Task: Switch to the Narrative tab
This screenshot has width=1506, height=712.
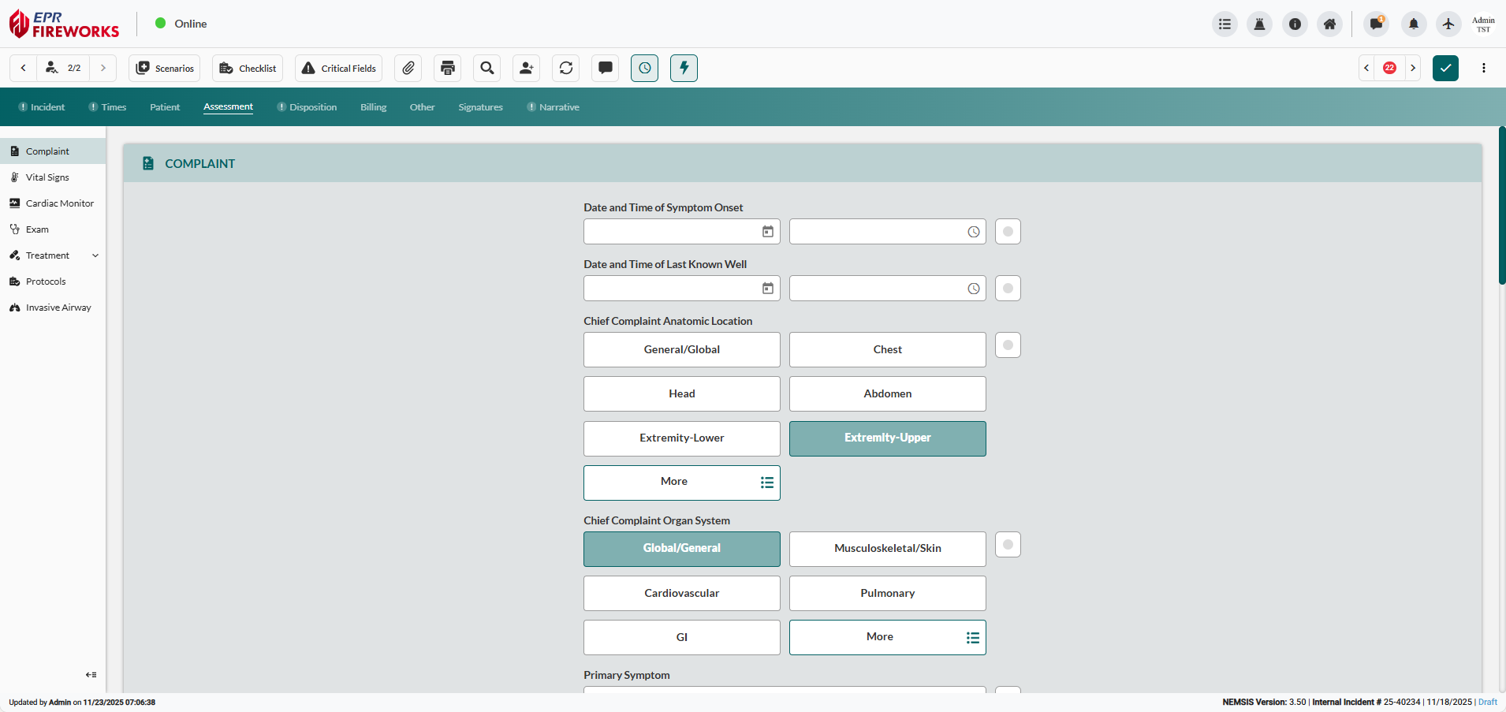Action: 559,106
